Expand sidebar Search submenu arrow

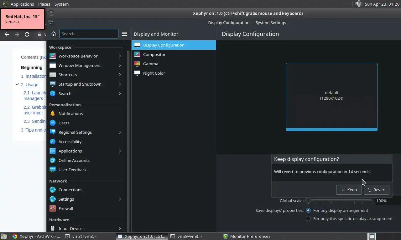click(x=120, y=93)
